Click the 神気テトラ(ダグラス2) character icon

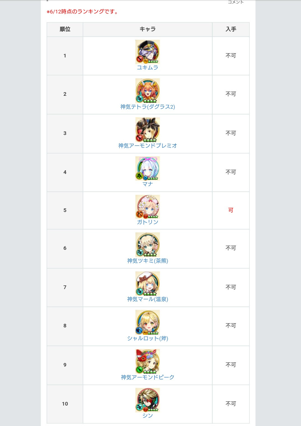pos(148,91)
